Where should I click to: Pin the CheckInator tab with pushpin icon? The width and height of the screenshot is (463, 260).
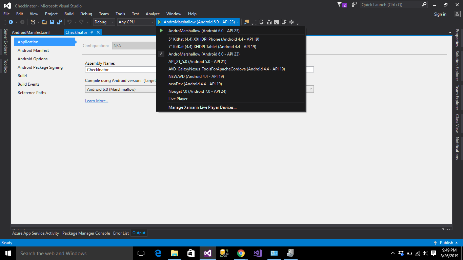pyautogui.click(x=92, y=32)
